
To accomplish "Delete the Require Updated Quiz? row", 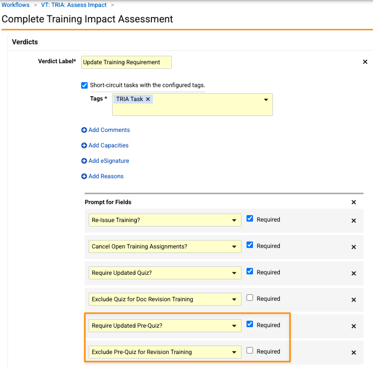I will point(354,273).
